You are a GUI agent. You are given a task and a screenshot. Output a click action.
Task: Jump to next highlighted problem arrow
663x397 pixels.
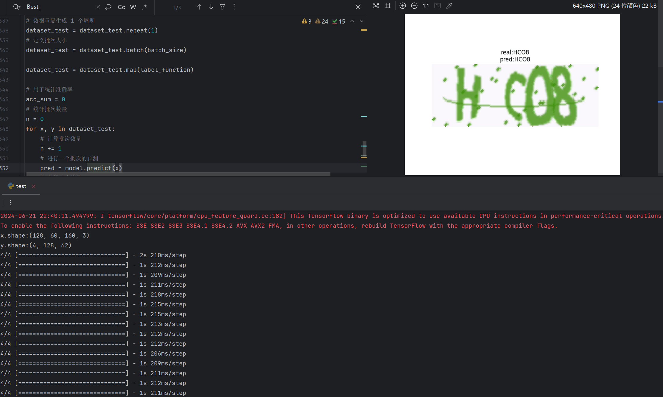tap(362, 21)
